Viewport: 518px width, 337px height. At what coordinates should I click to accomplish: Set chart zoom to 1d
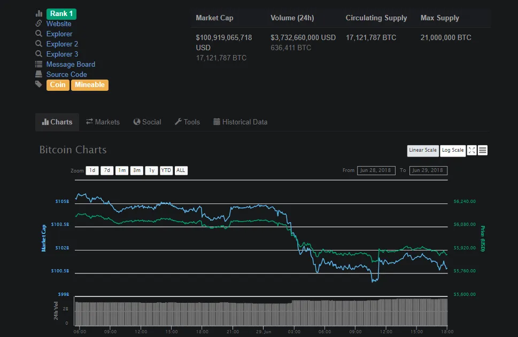92,170
